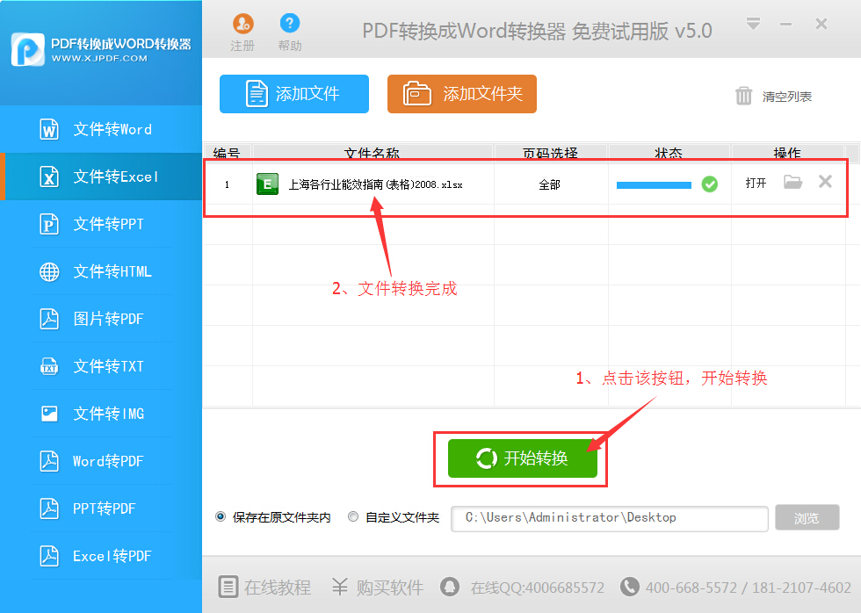Open the 在线教程 link
The image size is (861, 613).
[278, 588]
